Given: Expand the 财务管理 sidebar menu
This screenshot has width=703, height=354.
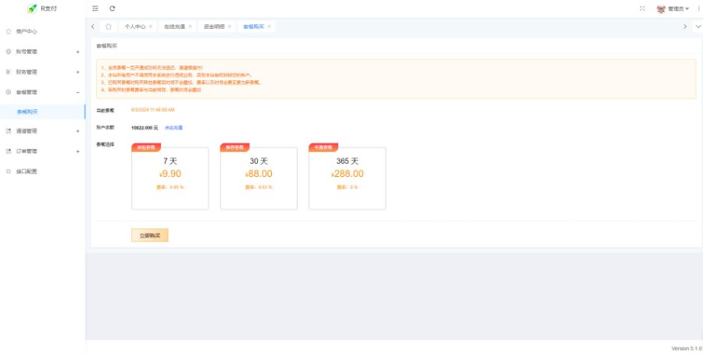Looking at the screenshot, I should click(x=43, y=72).
